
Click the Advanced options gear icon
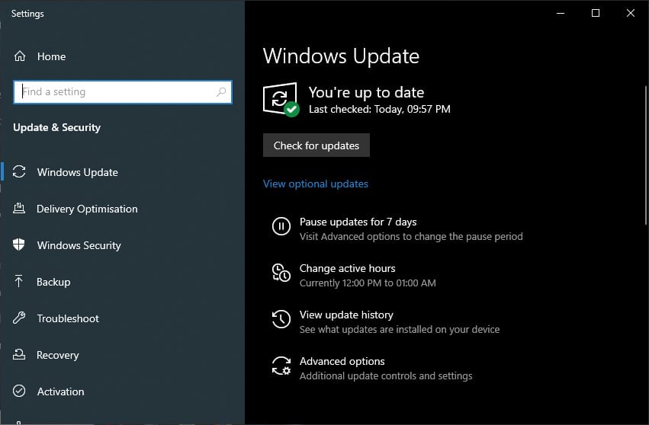pyautogui.click(x=281, y=366)
